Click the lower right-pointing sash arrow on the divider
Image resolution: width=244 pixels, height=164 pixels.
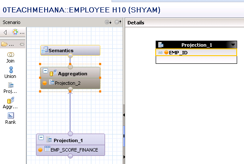click(124, 157)
